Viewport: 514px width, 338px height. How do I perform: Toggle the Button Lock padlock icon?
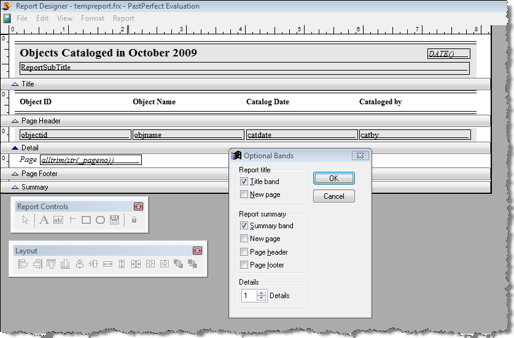(134, 220)
